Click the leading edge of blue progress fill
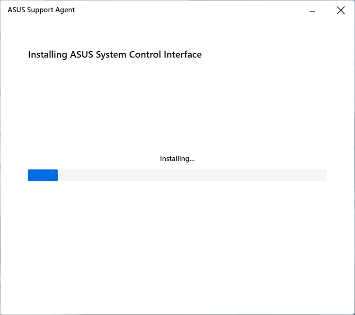The image size is (355, 315). point(57,175)
